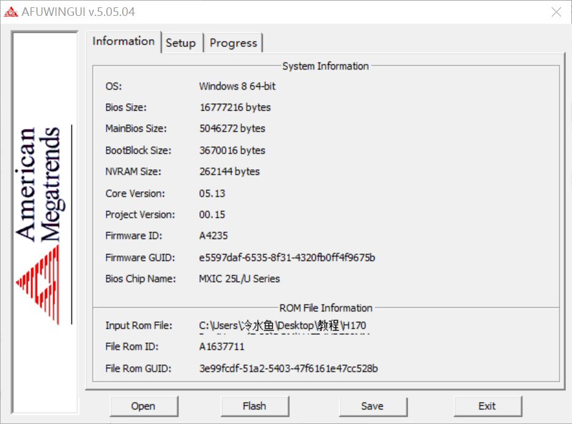Image resolution: width=572 pixels, height=424 pixels.
Task: Select the chip name MXIC 25L/U Series
Action: click(x=240, y=279)
